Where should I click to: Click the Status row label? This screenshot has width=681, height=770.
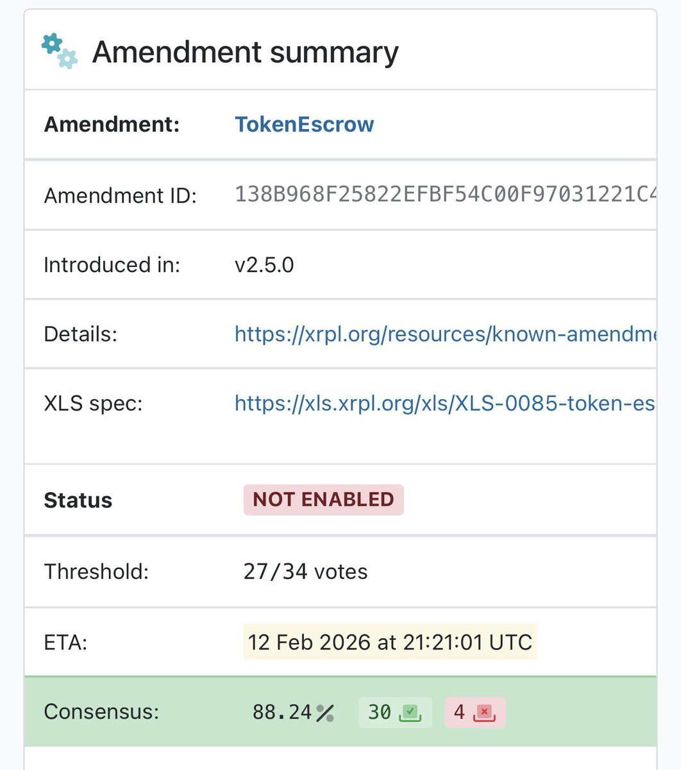78,501
